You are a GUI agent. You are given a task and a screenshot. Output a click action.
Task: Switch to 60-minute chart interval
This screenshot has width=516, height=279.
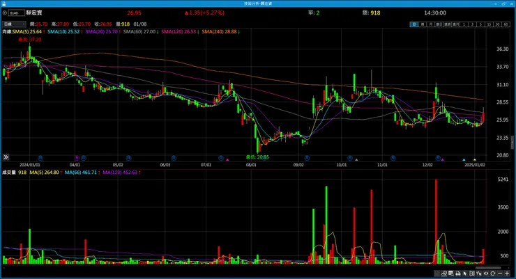click(506, 24)
